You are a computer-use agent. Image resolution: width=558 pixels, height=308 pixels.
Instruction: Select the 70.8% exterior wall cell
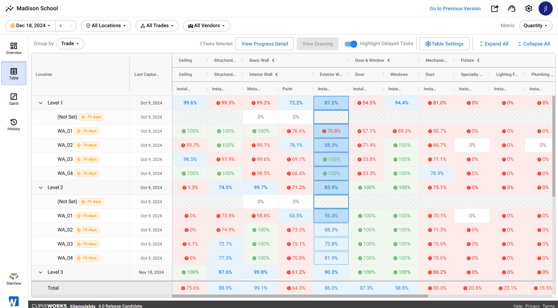(x=331, y=131)
